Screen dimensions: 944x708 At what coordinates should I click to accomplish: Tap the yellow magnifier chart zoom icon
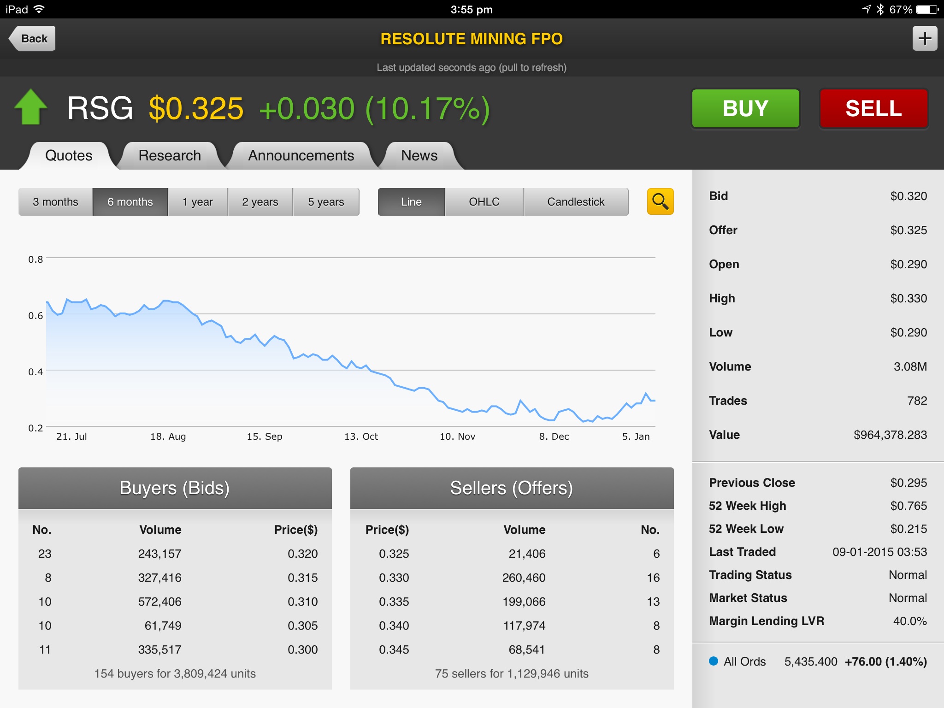pyautogui.click(x=660, y=201)
